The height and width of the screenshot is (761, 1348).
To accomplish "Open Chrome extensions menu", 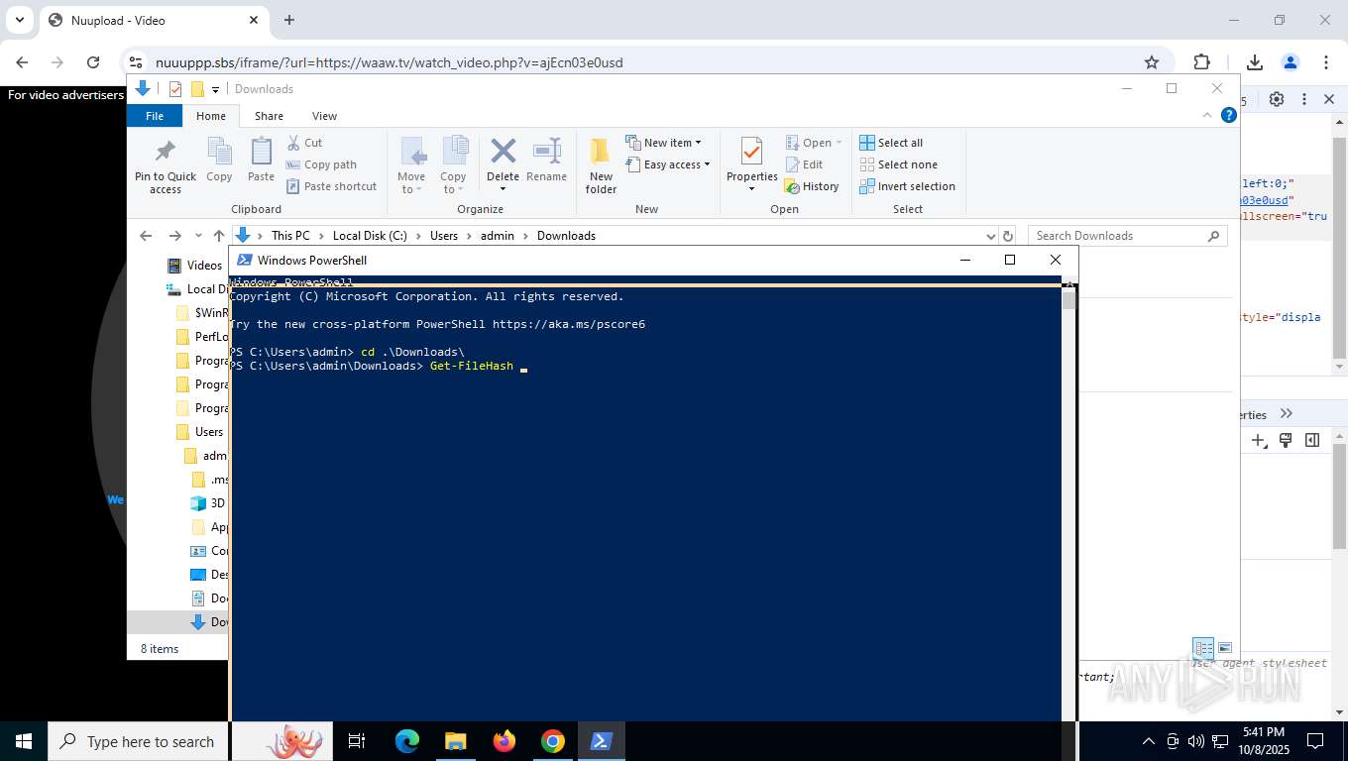I will pyautogui.click(x=1201, y=62).
